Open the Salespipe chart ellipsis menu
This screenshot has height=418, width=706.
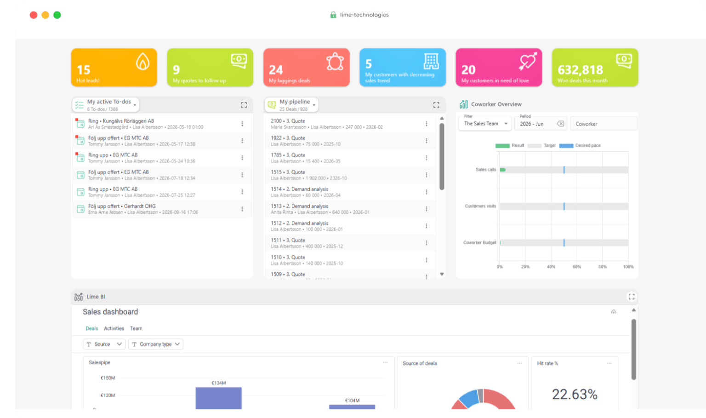point(385,362)
